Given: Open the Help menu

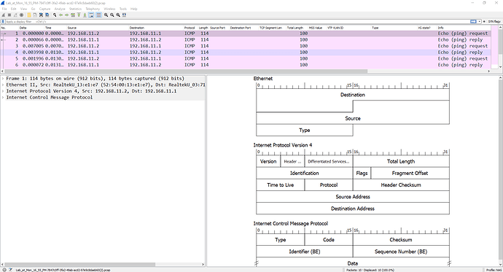Looking at the screenshot, I should click(x=134, y=9).
